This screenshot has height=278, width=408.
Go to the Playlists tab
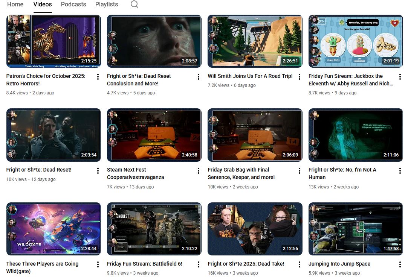tap(106, 5)
